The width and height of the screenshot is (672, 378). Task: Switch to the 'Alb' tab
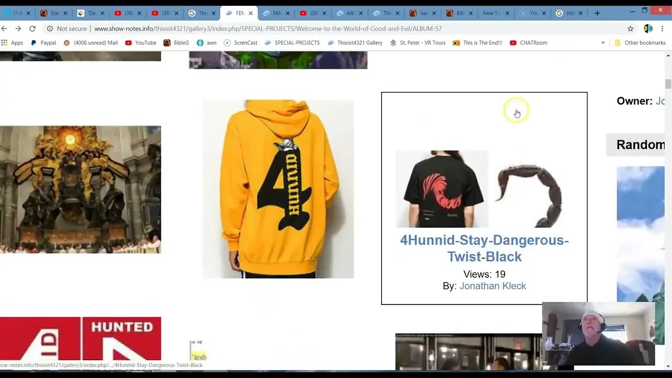[349, 13]
